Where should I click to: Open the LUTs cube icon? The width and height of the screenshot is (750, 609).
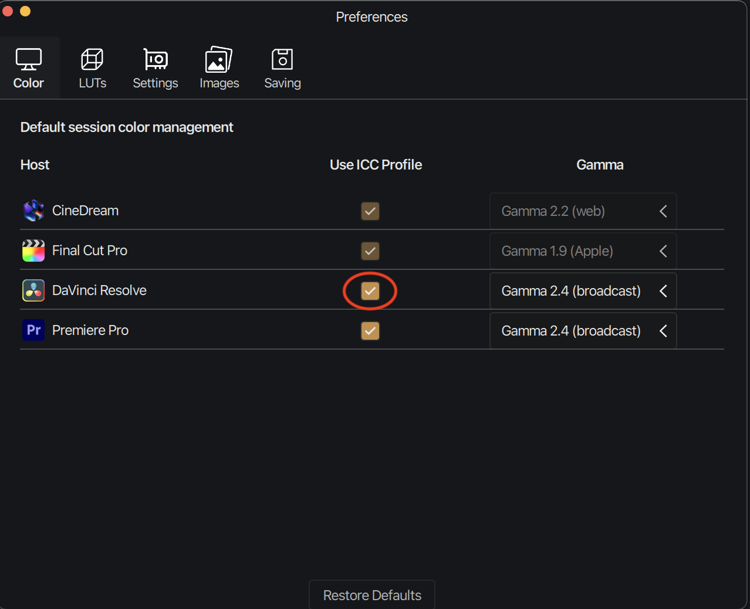pyautogui.click(x=92, y=59)
